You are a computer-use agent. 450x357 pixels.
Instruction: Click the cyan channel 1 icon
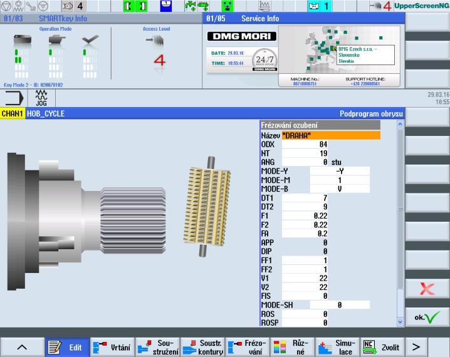[320, 6]
